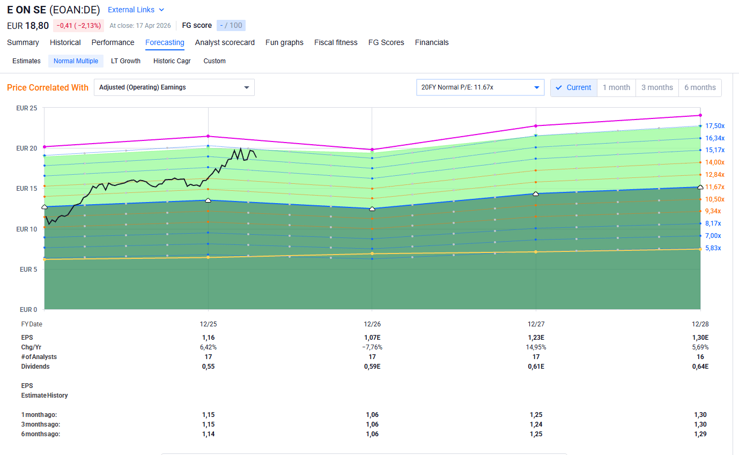
Task: Click the 12/27 Chg/Yr value 14,95%
Action: pyautogui.click(x=536, y=347)
